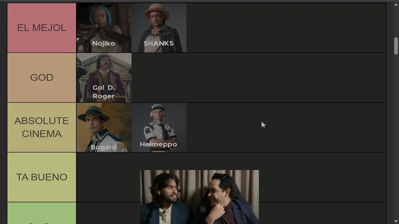This screenshot has width=399, height=224.
Task: Click the webcam video overlay of two men
Action: 199,197
